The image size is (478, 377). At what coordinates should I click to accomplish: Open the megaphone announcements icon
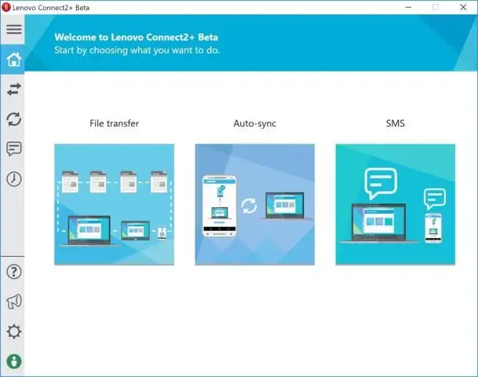13,302
